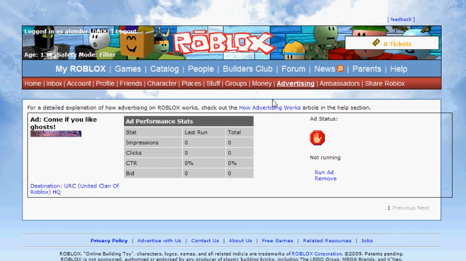This screenshot has height=261, width=466.
Task: Open the Advertise with Us footer link
Action: point(159,241)
